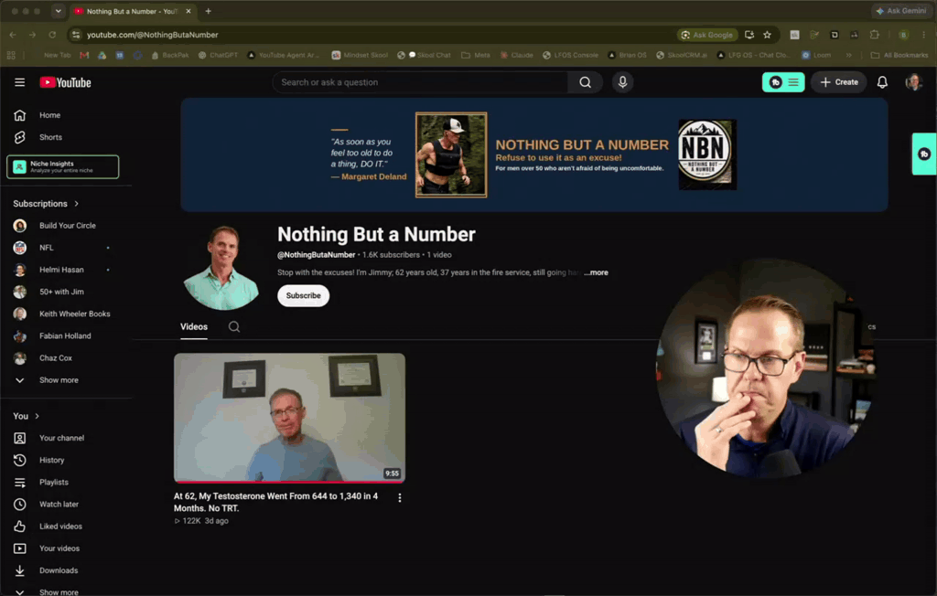This screenshot has height=596, width=937.
Task: Expand the You section chevron
Action: pos(37,416)
